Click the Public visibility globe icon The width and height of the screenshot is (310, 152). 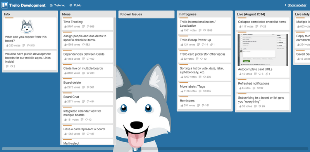click(x=71, y=5)
